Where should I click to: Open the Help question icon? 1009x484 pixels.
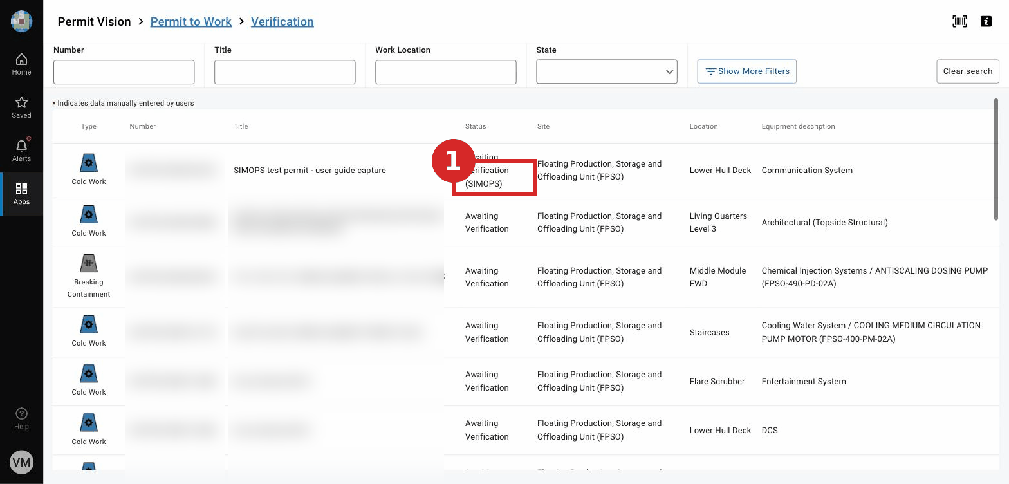pyautogui.click(x=21, y=418)
